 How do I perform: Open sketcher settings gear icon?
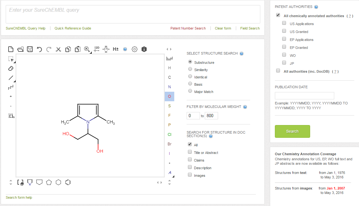point(135,49)
